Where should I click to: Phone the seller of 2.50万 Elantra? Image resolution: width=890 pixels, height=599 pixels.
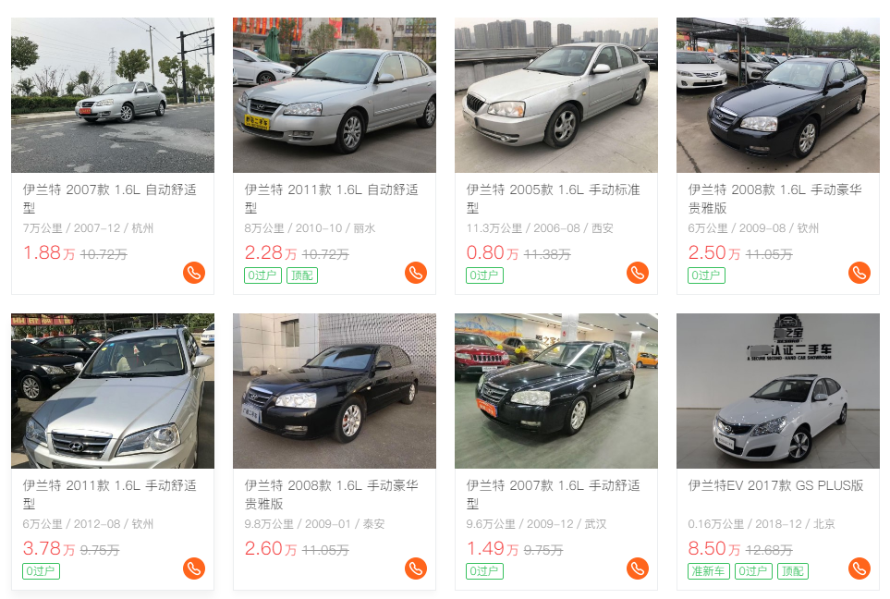860,273
